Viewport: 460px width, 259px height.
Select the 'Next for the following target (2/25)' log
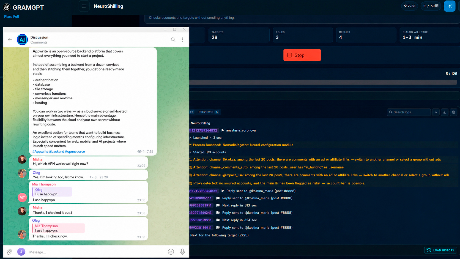pos(219,235)
